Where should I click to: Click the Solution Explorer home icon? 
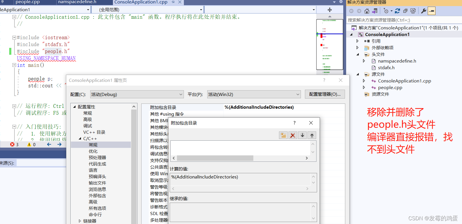(x=367, y=11)
